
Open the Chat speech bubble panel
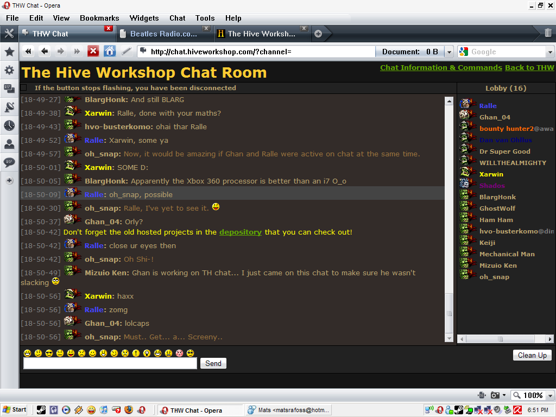pos(9,162)
